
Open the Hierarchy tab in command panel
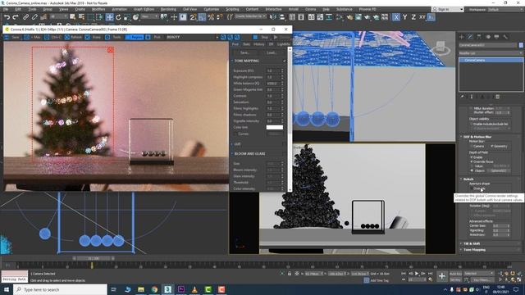(479, 37)
